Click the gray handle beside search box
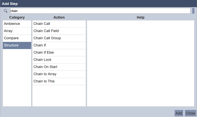The image size is (197, 117). click(193, 11)
